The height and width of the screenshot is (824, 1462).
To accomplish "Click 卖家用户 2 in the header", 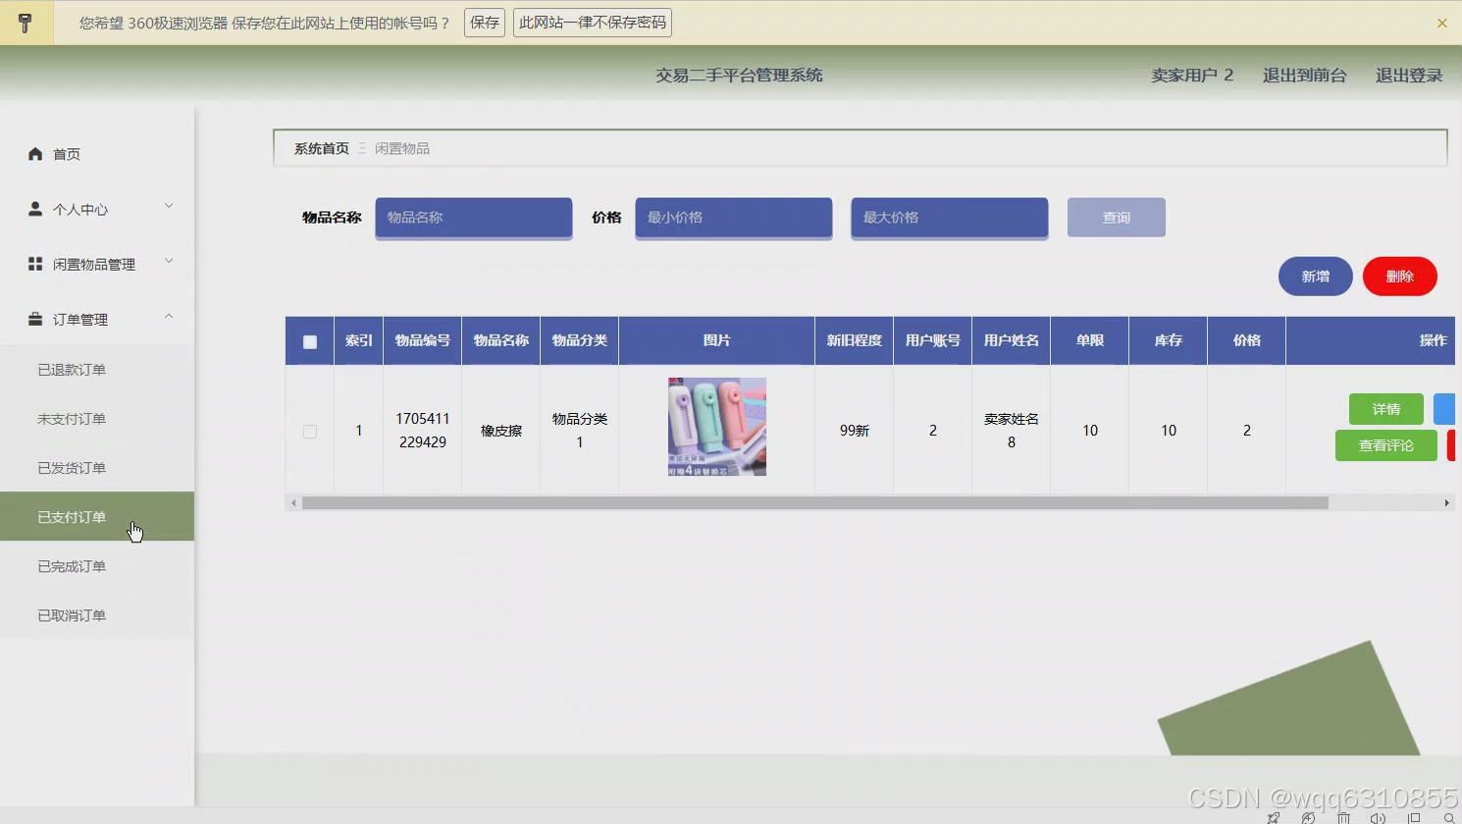I will (x=1192, y=76).
